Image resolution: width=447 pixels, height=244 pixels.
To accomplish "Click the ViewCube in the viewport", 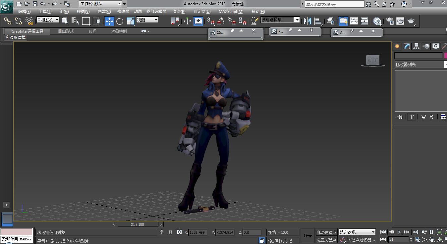I will pos(373,61).
